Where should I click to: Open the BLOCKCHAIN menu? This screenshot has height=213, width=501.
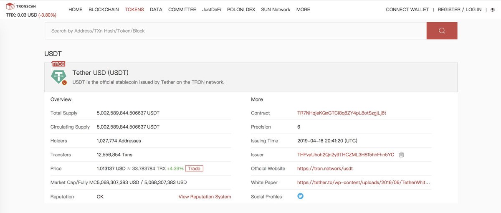point(104,10)
